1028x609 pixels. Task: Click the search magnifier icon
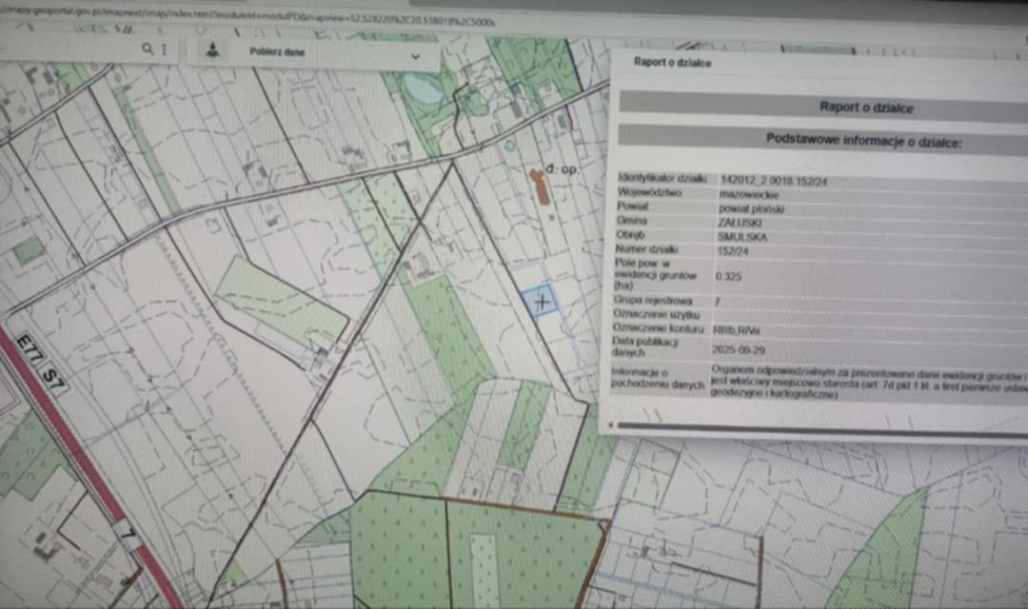148,49
